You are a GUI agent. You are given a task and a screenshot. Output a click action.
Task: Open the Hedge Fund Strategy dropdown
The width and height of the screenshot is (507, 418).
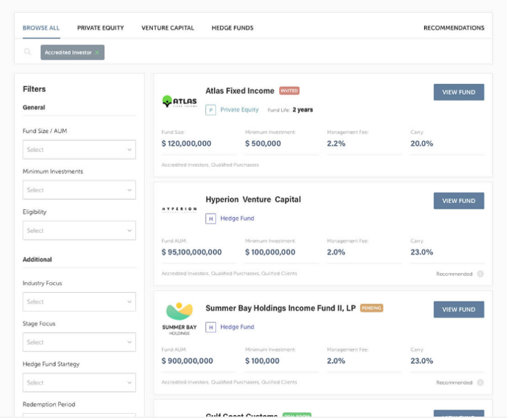click(x=79, y=383)
